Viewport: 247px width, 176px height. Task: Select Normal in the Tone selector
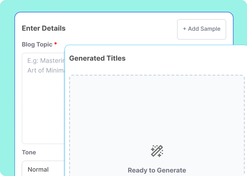pos(38,169)
